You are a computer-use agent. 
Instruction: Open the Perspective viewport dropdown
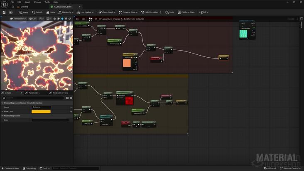pyautogui.click(x=18, y=19)
